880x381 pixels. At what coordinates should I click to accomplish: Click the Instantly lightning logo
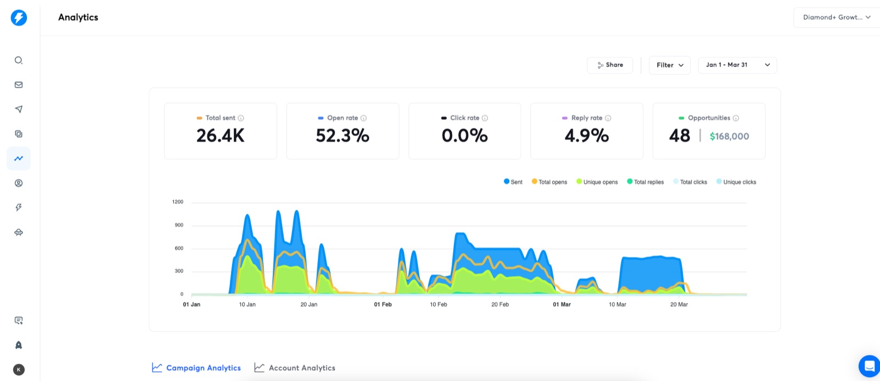tap(19, 18)
